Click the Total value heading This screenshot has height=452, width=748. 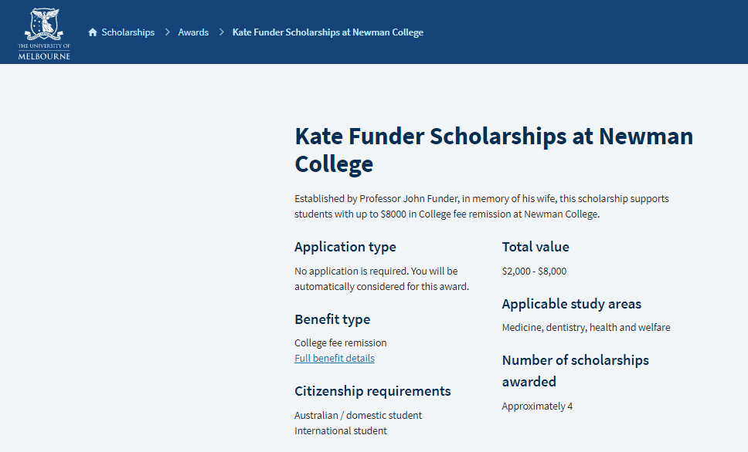pos(535,247)
